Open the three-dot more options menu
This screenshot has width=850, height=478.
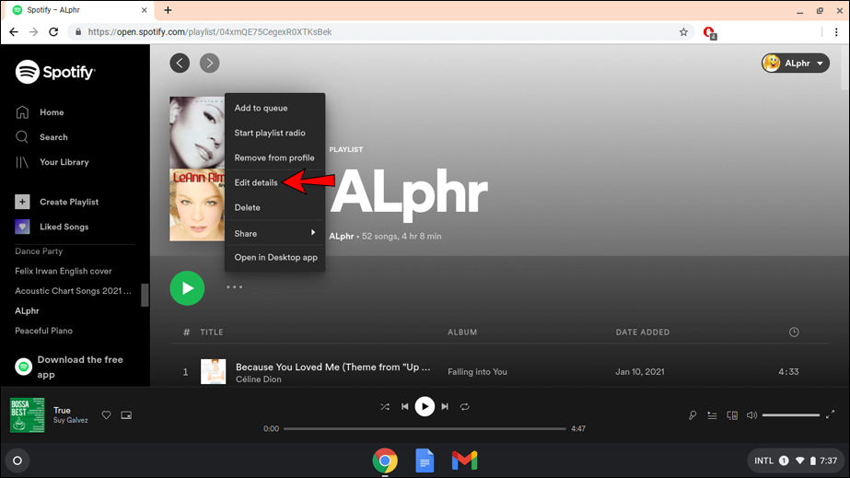coord(234,287)
